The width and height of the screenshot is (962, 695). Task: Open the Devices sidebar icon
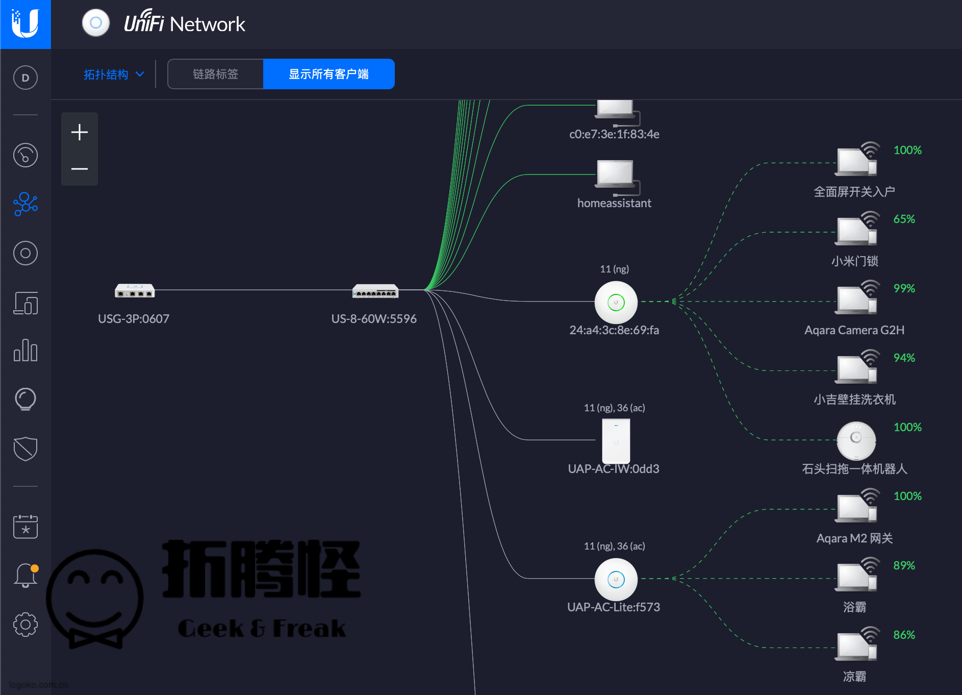pos(26,253)
